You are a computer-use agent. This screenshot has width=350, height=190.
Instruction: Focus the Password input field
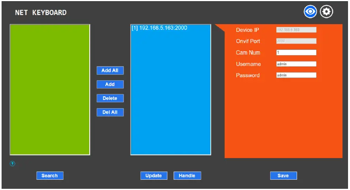tap(296, 75)
